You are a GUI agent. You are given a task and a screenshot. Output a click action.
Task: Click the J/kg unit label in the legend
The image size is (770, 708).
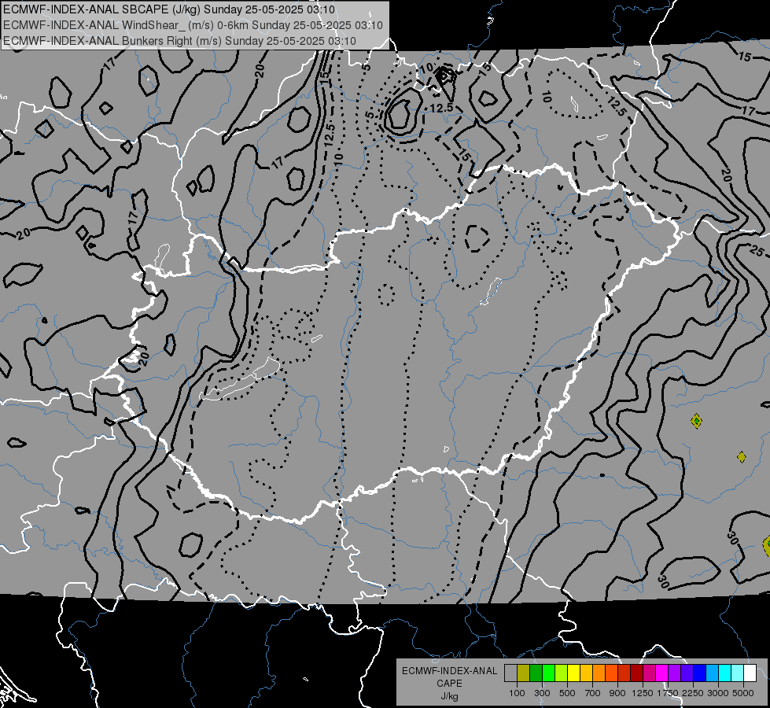click(x=449, y=695)
